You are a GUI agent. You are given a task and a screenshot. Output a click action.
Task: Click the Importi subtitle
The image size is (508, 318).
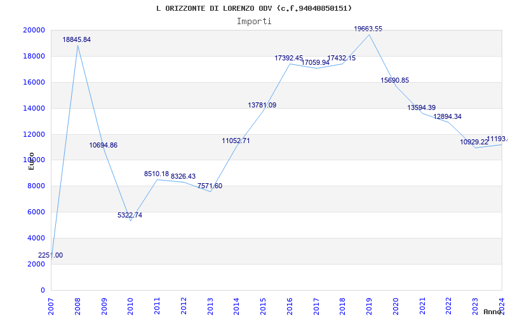254,22
